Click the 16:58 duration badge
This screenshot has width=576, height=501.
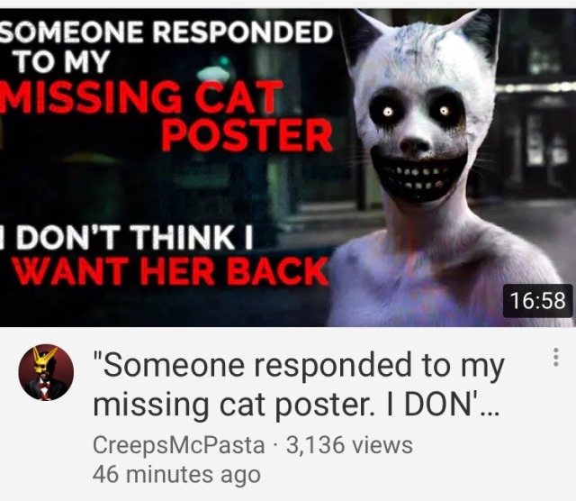point(538,301)
